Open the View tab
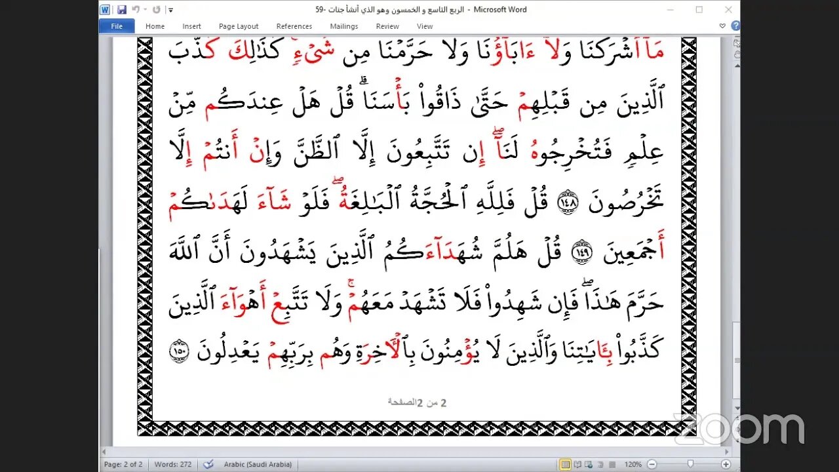 pos(425,26)
